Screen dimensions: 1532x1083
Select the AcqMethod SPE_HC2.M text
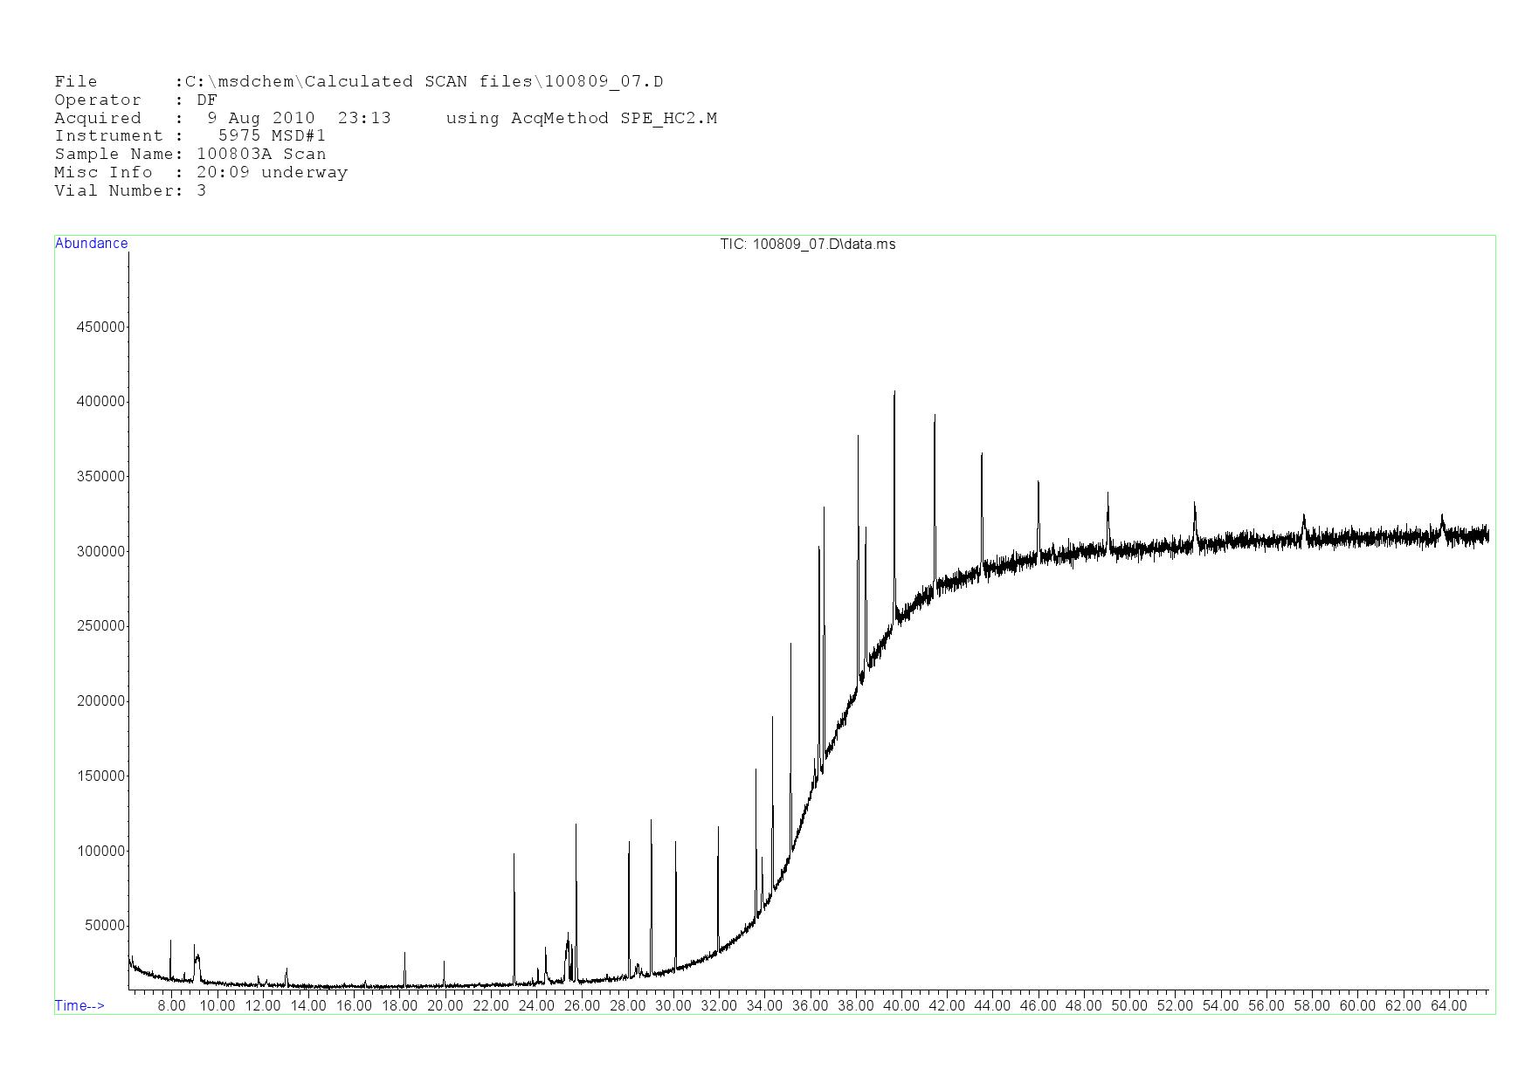[613, 118]
